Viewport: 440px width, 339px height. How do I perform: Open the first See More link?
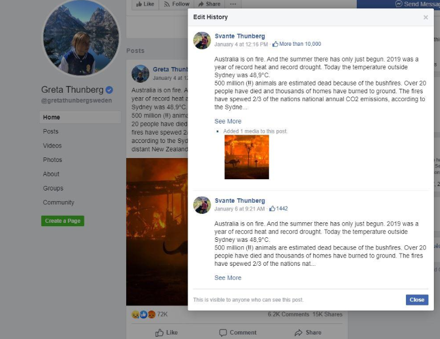[228, 121]
